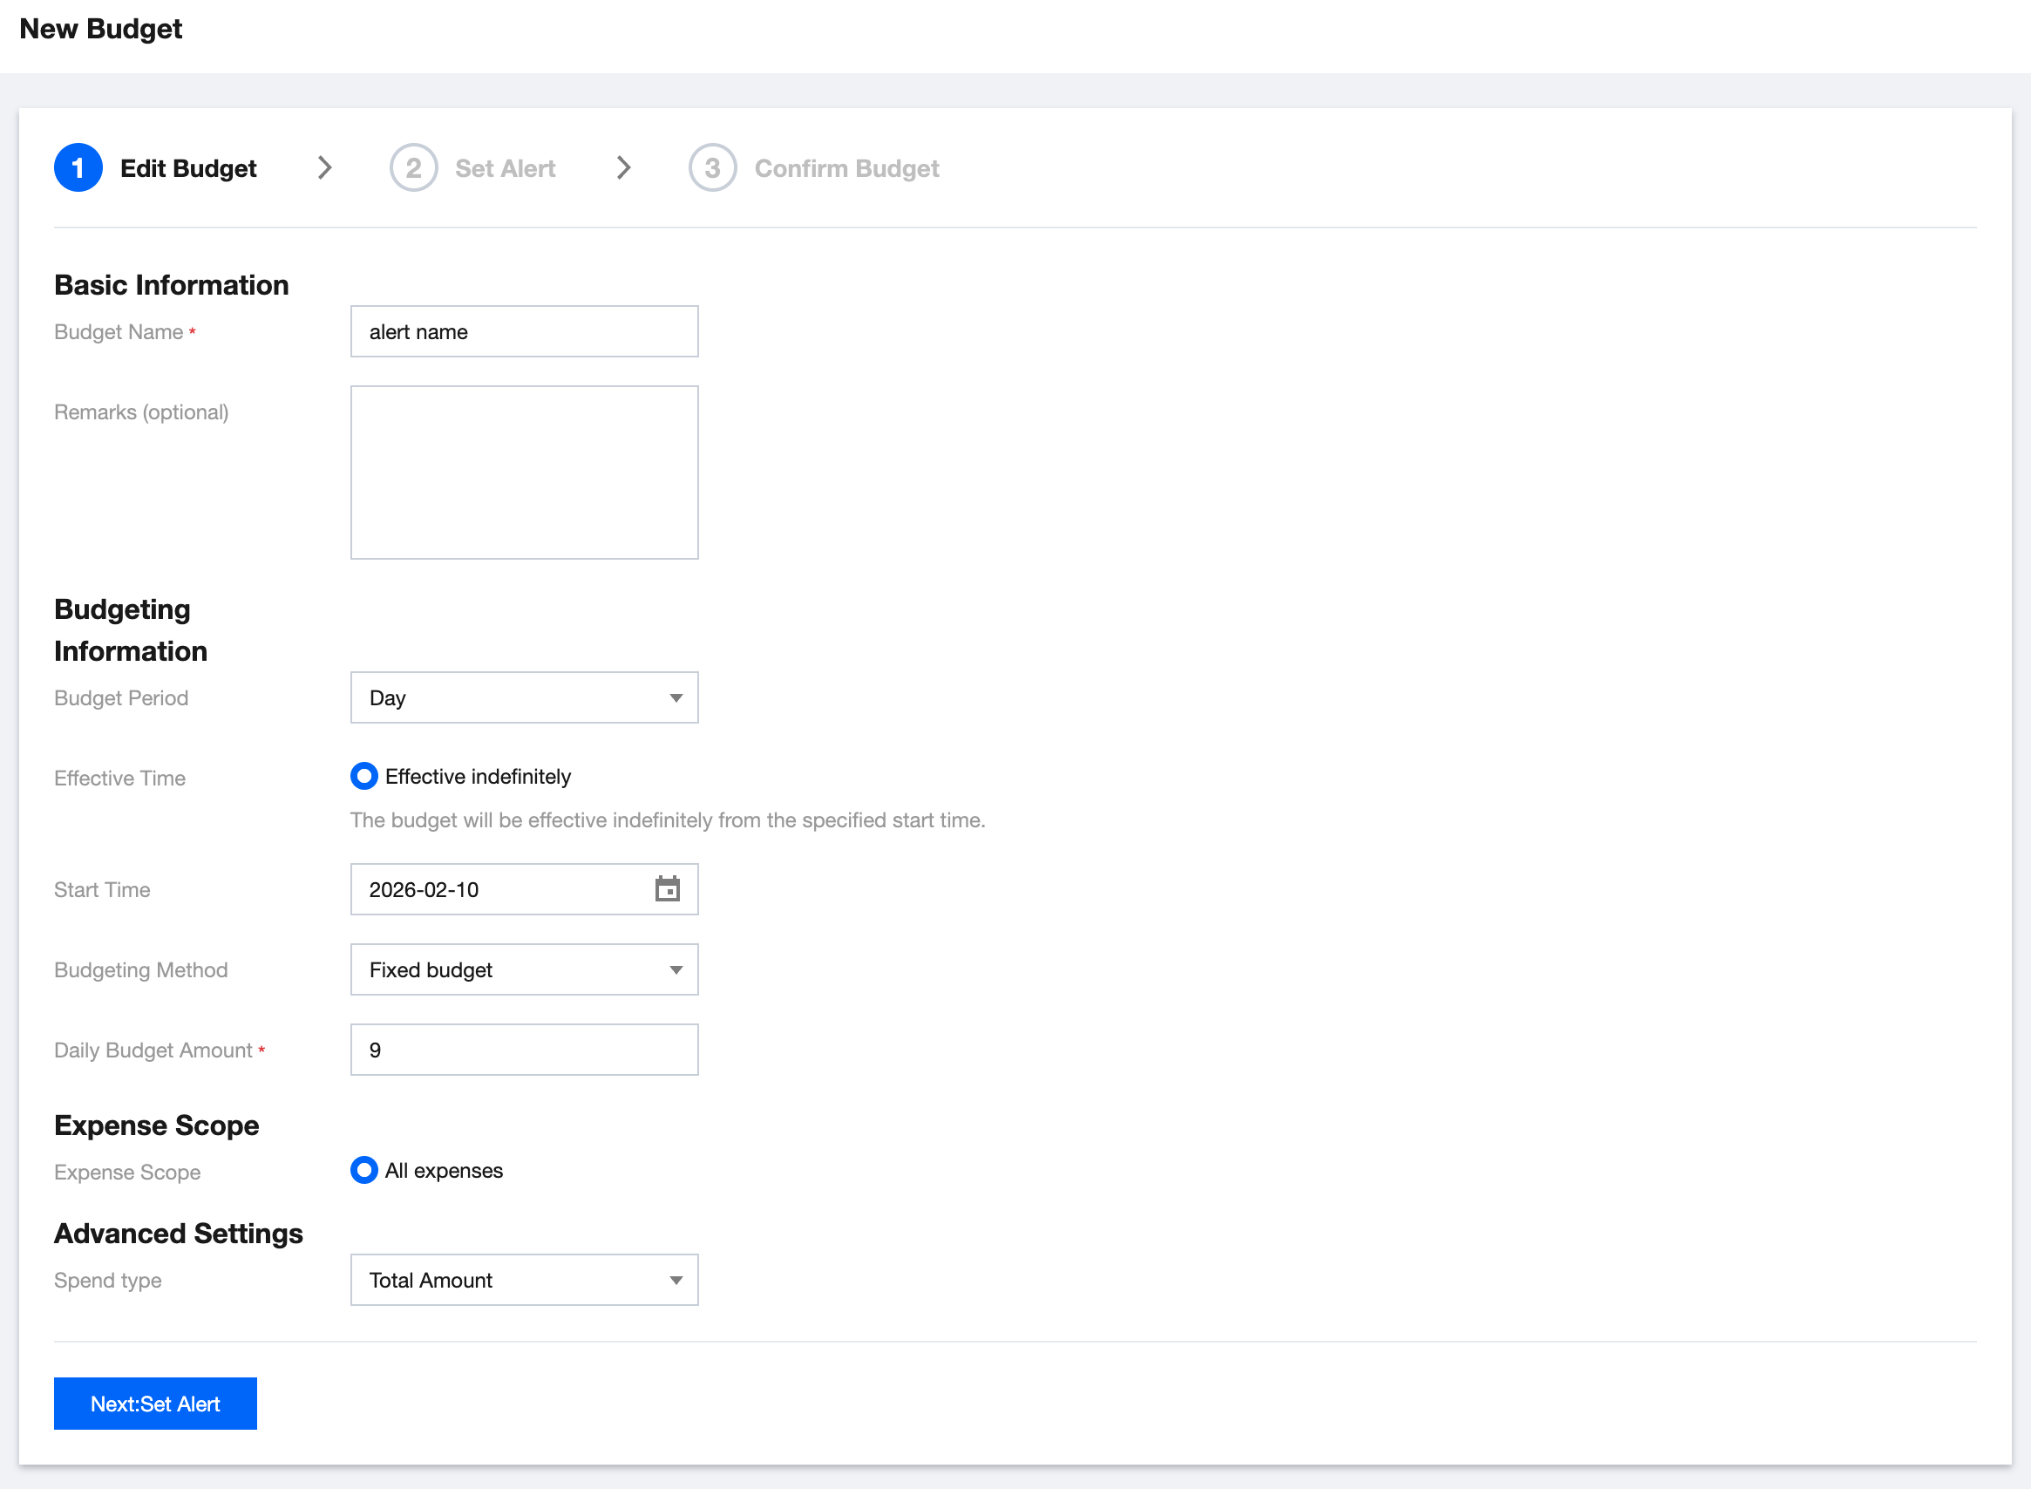Click the Daily Budget Amount field

[x=524, y=1050]
